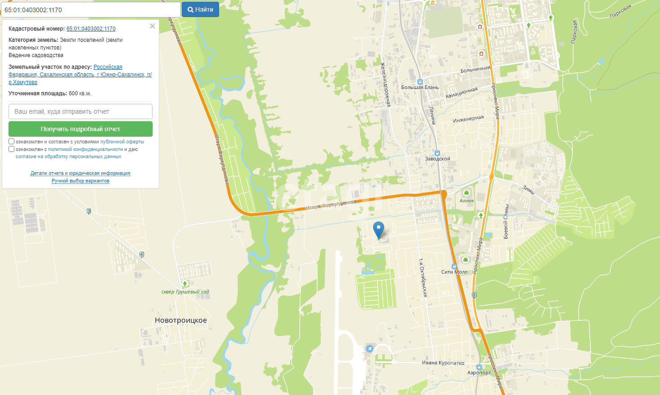Image resolution: width=660 pixels, height=395 pixels.
Task: Click Ручной выбор вариантов link
Action: point(81,181)
